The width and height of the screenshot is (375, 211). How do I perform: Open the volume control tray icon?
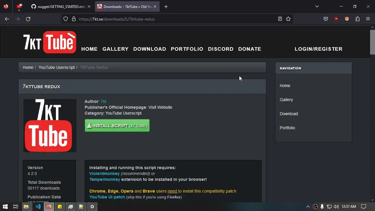point(336,207)
